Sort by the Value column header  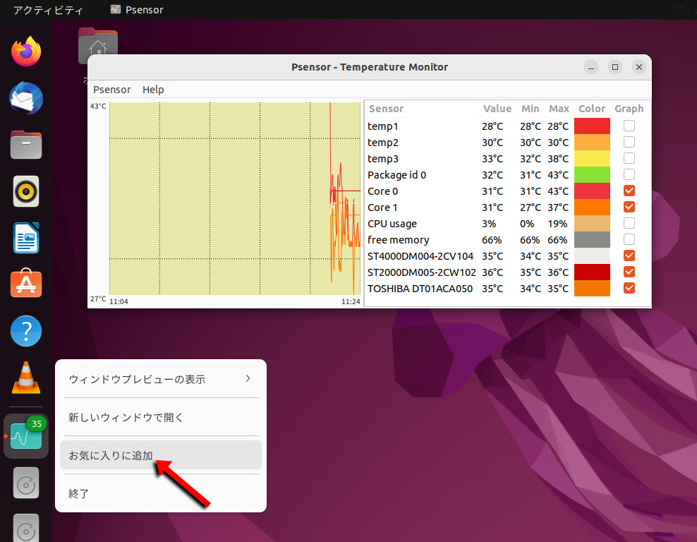point(497,109)
